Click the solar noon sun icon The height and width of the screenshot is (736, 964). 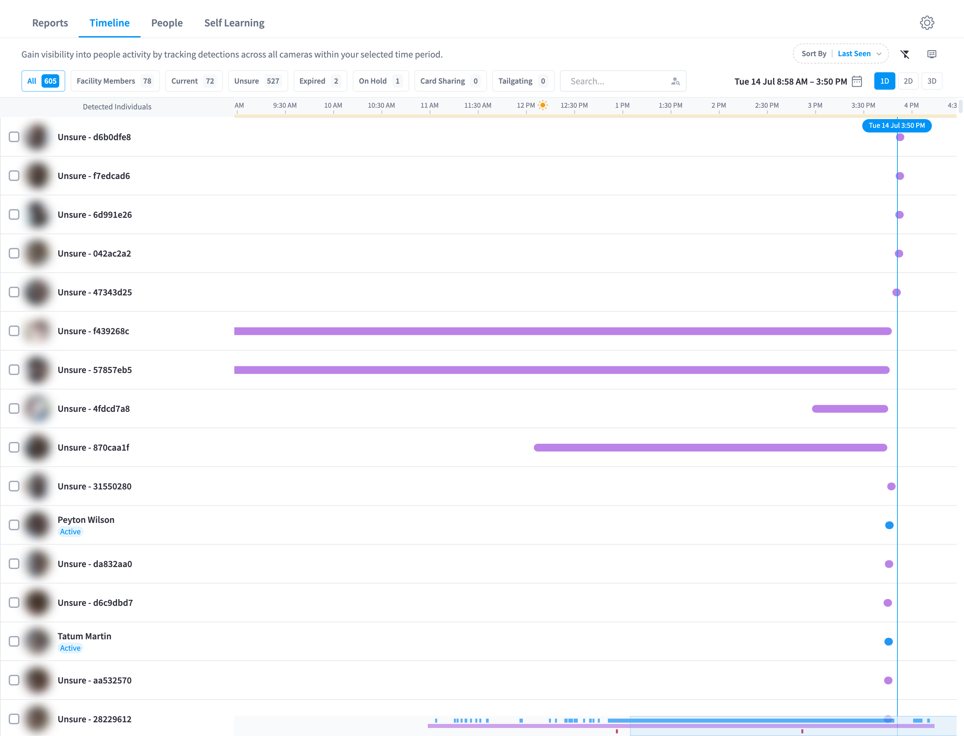pos(543,105)
